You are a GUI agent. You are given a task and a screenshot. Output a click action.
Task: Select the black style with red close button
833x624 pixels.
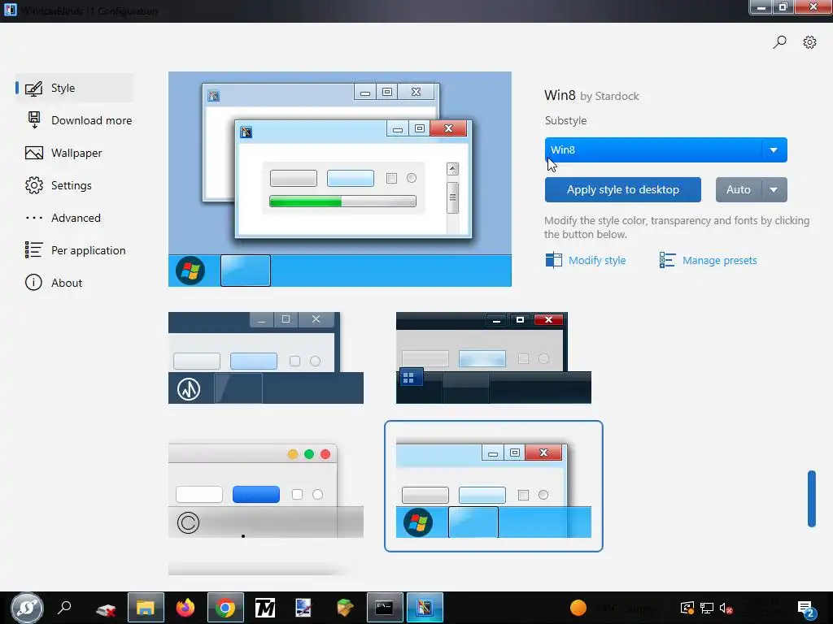[x=494, y=357]
